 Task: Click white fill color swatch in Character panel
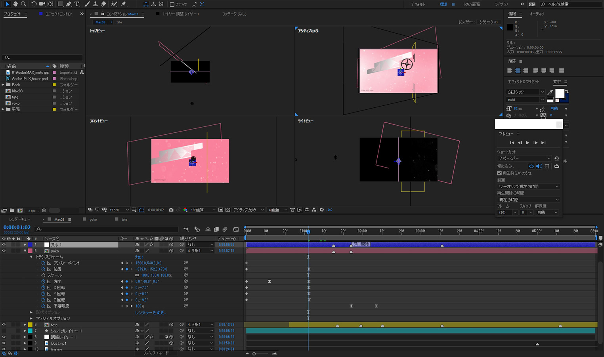click(560, 94)
